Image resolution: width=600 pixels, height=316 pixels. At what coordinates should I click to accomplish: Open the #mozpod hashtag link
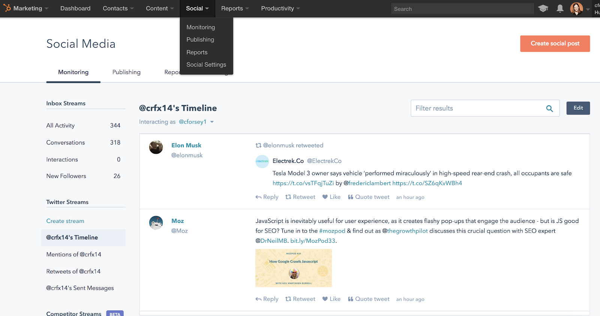click(332, 231)
